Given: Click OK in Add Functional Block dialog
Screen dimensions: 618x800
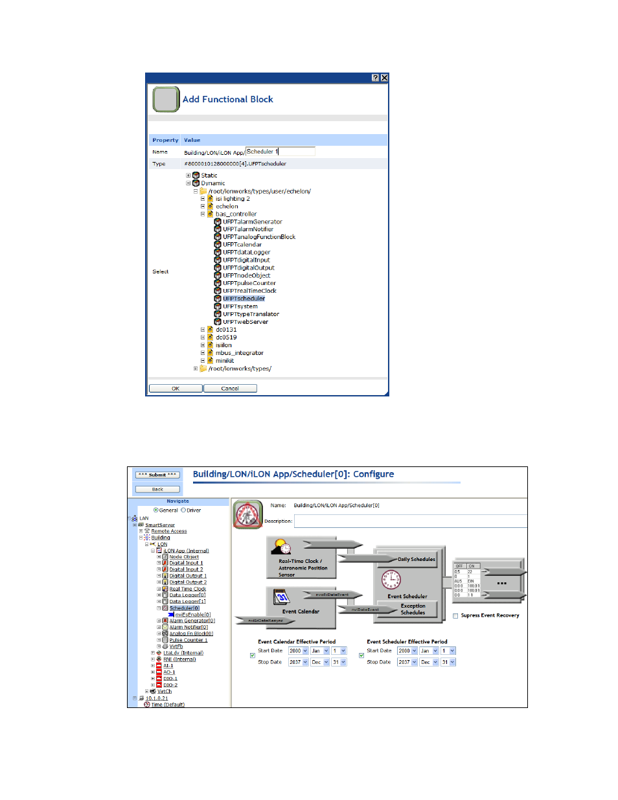Looking at the screenshot, I should pos(176,389).
